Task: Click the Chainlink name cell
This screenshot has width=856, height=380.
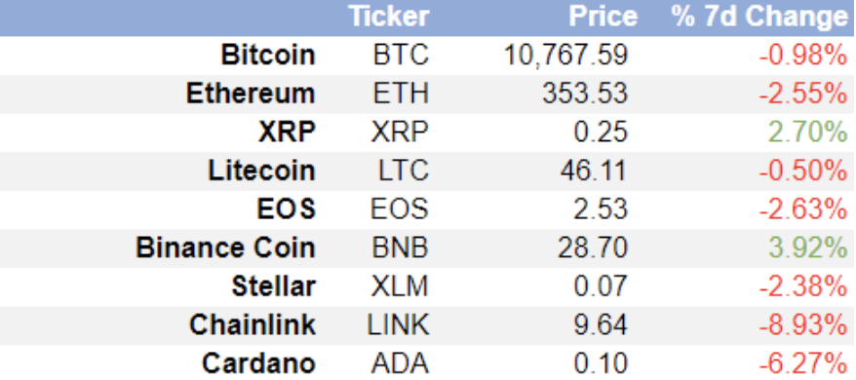Action: (x=253, y=324)
